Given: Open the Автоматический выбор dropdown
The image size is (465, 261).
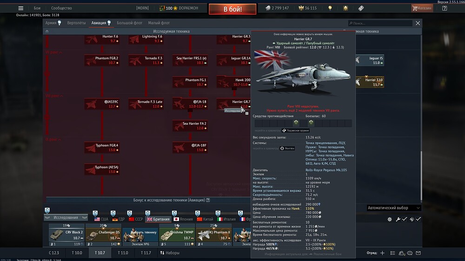Looking at the screenshot, I should (x=393, y=208).
